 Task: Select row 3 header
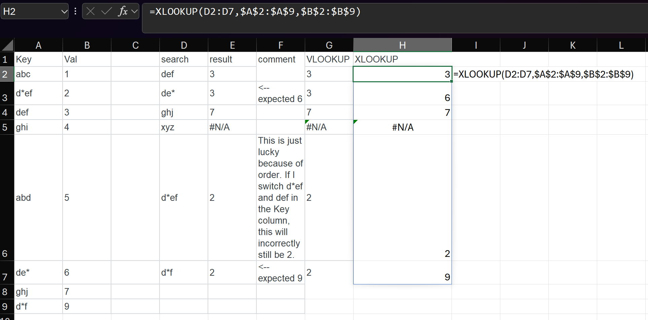pos(7,93)
